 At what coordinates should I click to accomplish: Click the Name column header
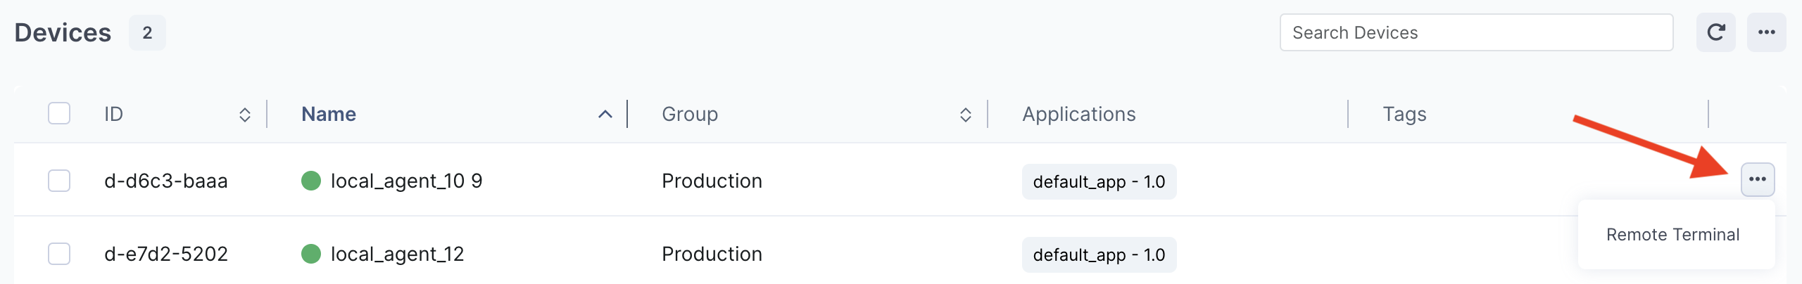(329, 114)
